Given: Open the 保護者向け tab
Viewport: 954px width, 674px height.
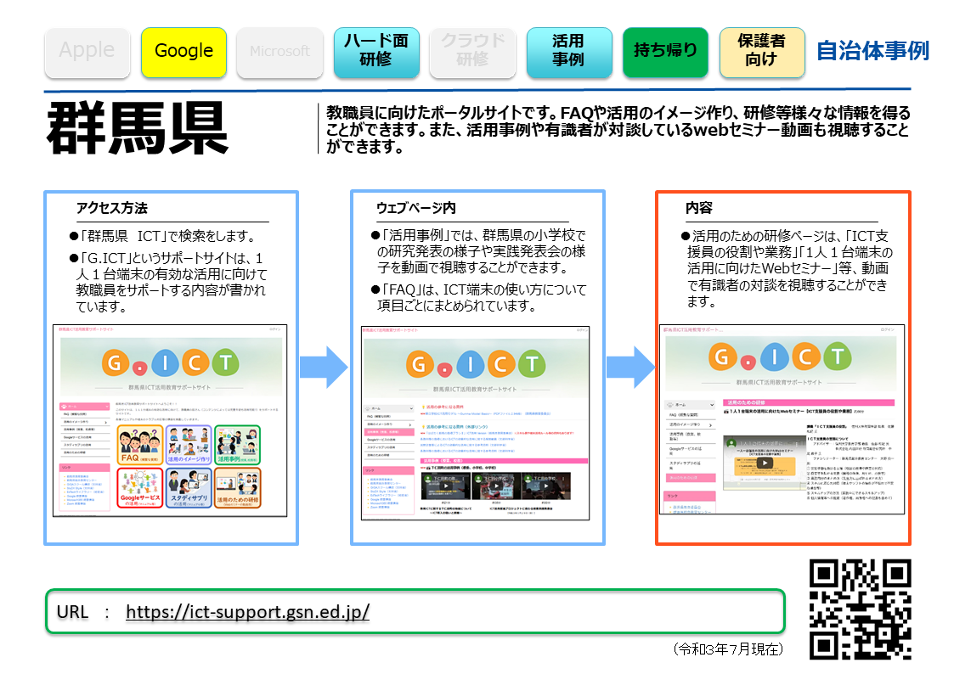Looking at the screenshot, I should click(762, 53).
